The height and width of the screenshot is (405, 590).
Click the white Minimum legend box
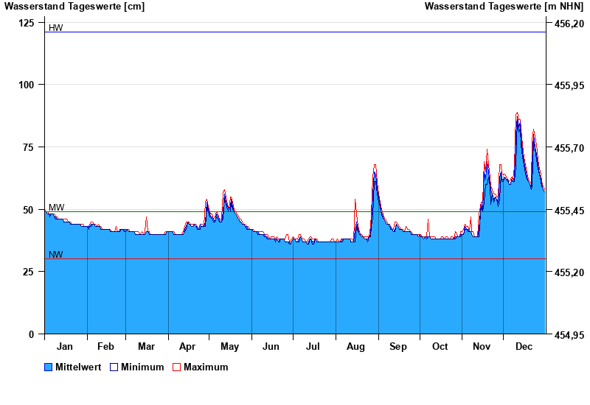pyautogui.click(x=114, y=367)
